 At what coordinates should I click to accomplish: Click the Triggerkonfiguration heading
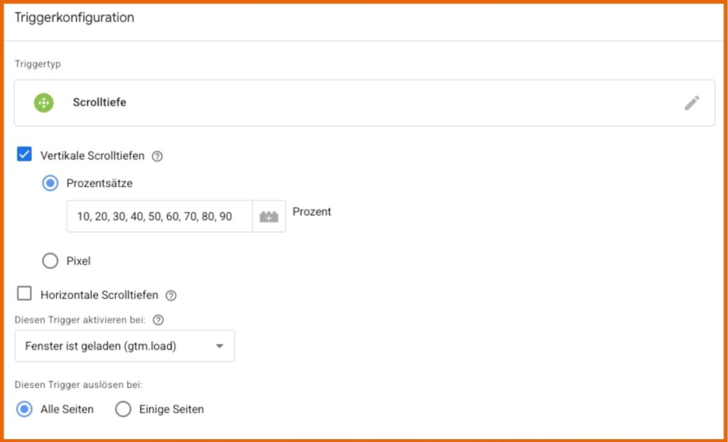[x=74, y=18]
